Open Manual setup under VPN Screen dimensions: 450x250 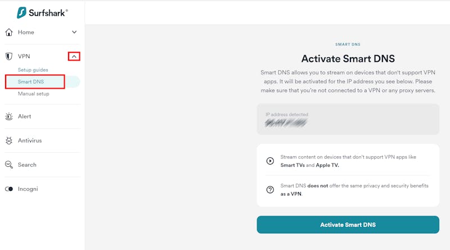coord(34,94)
